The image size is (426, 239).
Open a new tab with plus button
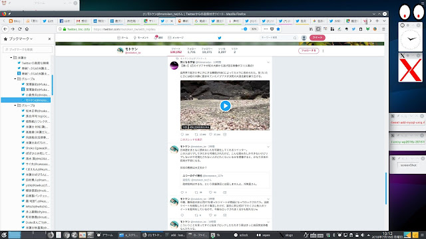(x=377, y=21)
